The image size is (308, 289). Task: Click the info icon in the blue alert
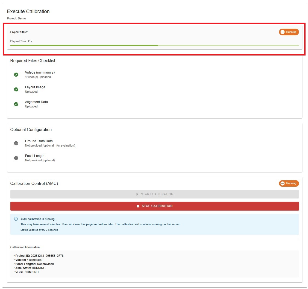click(16, 219)
